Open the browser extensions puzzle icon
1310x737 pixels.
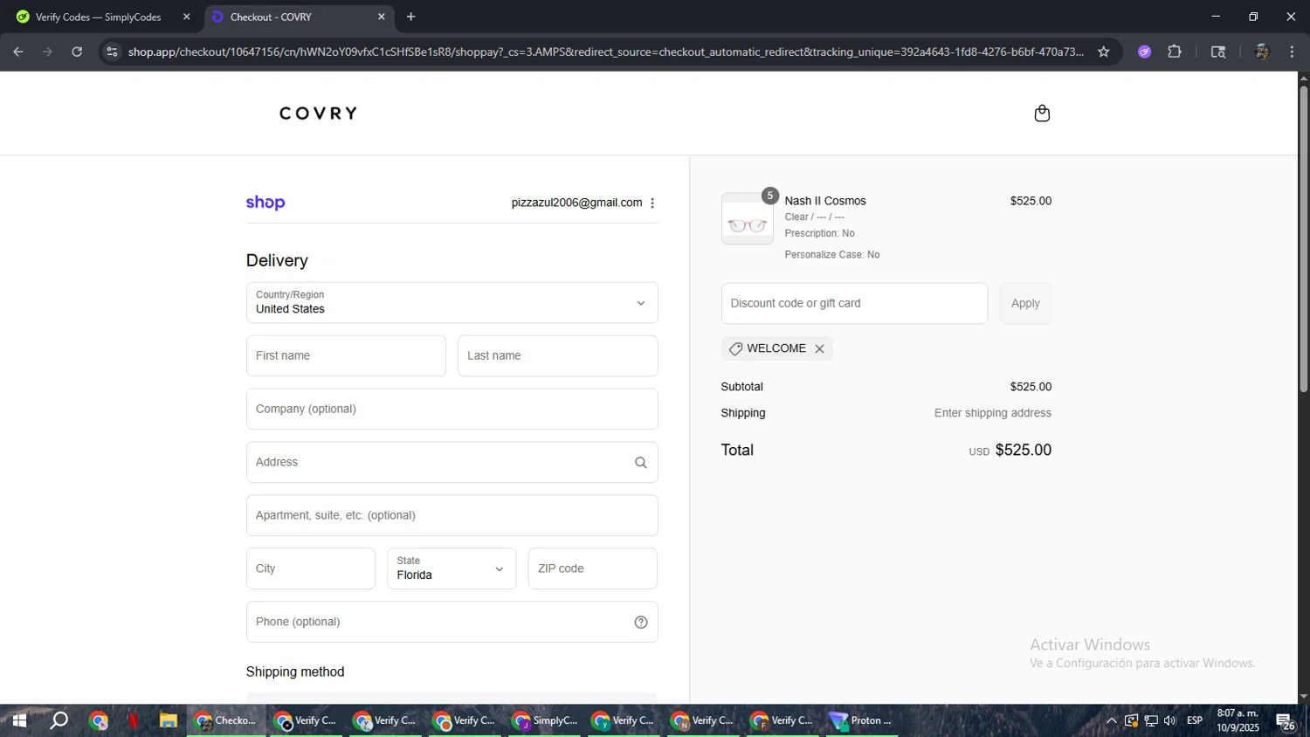1175,52
